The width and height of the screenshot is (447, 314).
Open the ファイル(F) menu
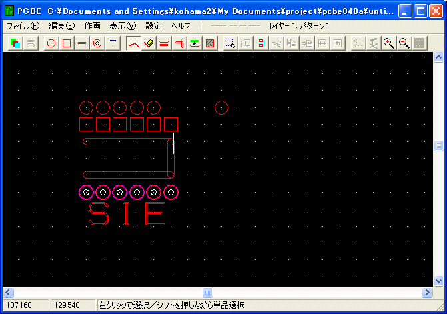(x=23, y=25)
